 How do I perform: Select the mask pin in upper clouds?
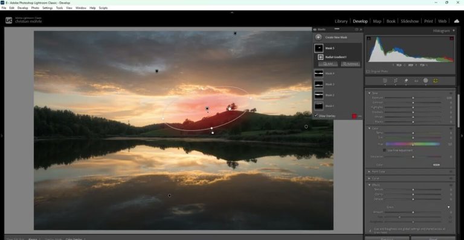pyautogui.click(x=157, y=71)
